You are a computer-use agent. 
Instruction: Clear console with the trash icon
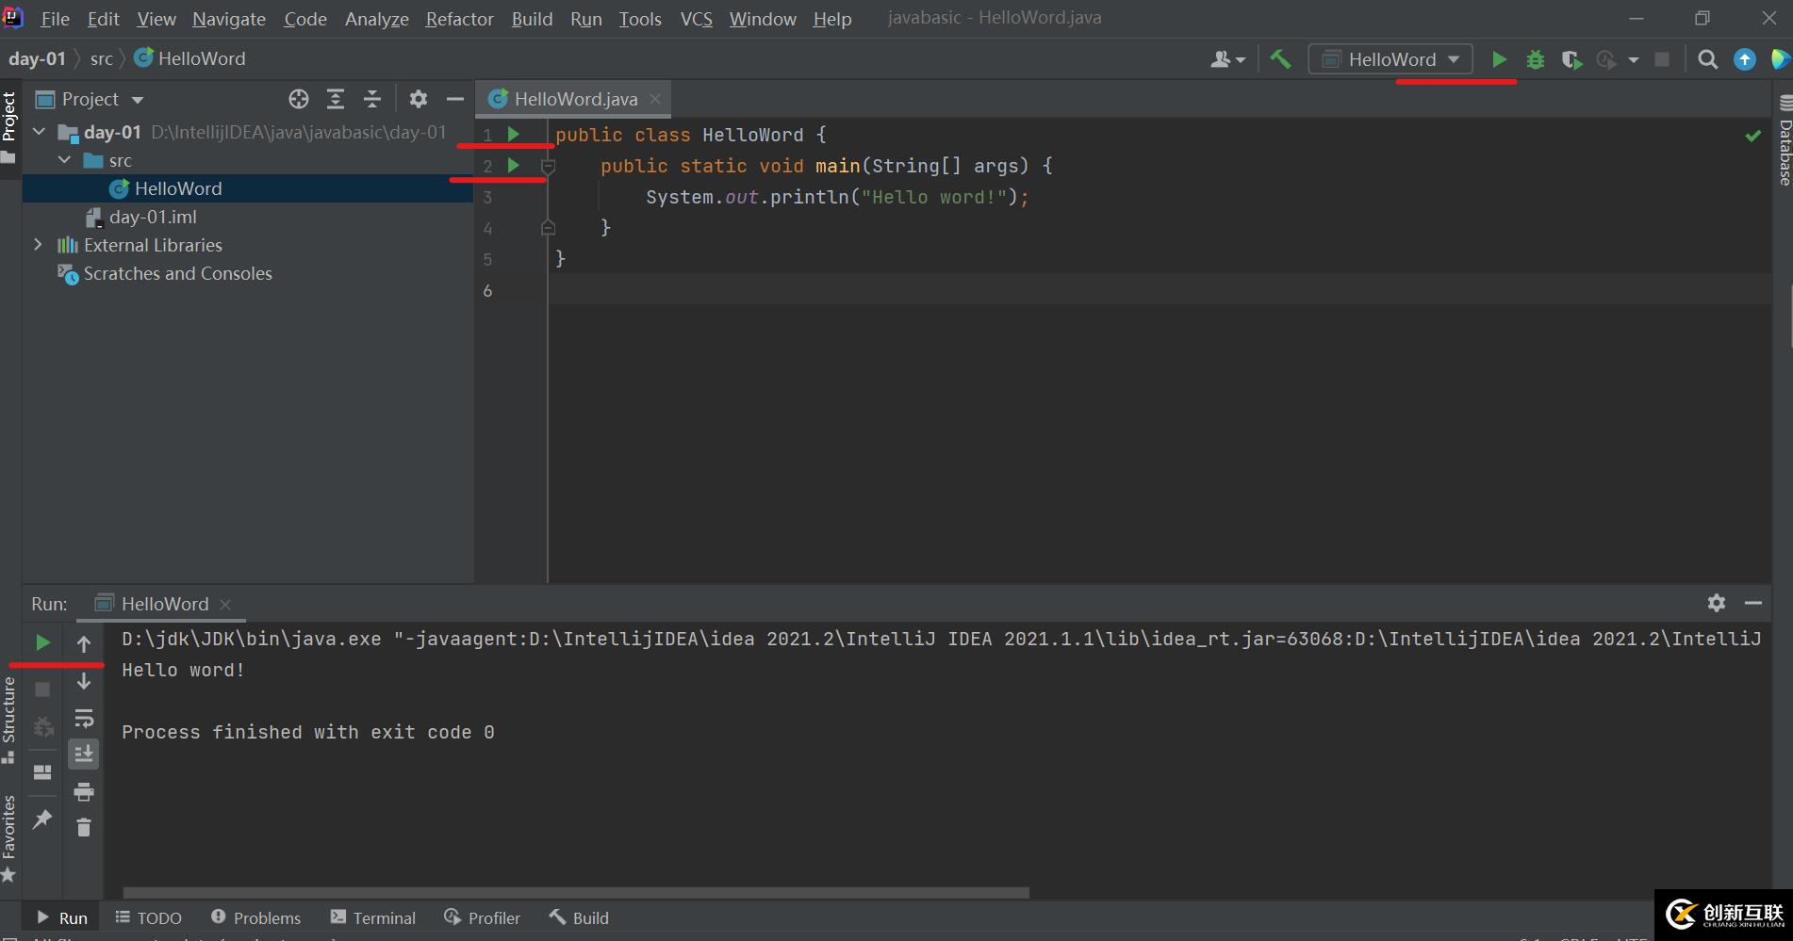(84, 827)
